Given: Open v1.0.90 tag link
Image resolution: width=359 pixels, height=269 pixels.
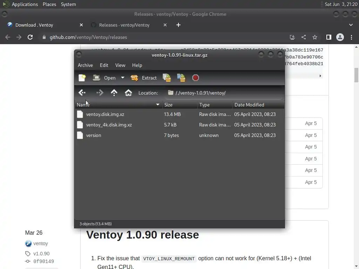Looking at the screenshot, I should tap(41, 254).
